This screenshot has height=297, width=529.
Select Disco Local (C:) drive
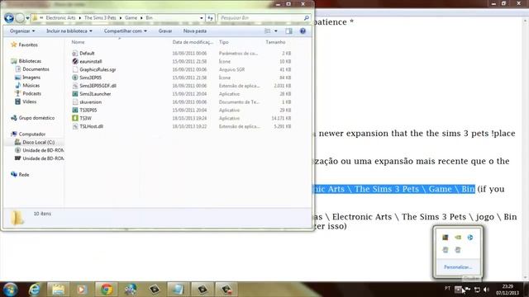[x=39, y=142]
